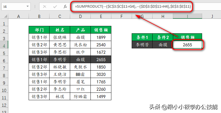Click the 产品 header cell
This screenshot has height=113, width=221.
(x=80, y=30)
